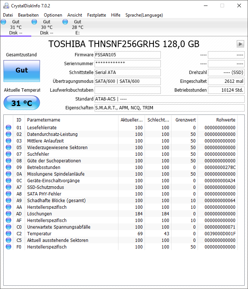Click the status icon for row F0
248x289 pixels.
pos(8,247)
